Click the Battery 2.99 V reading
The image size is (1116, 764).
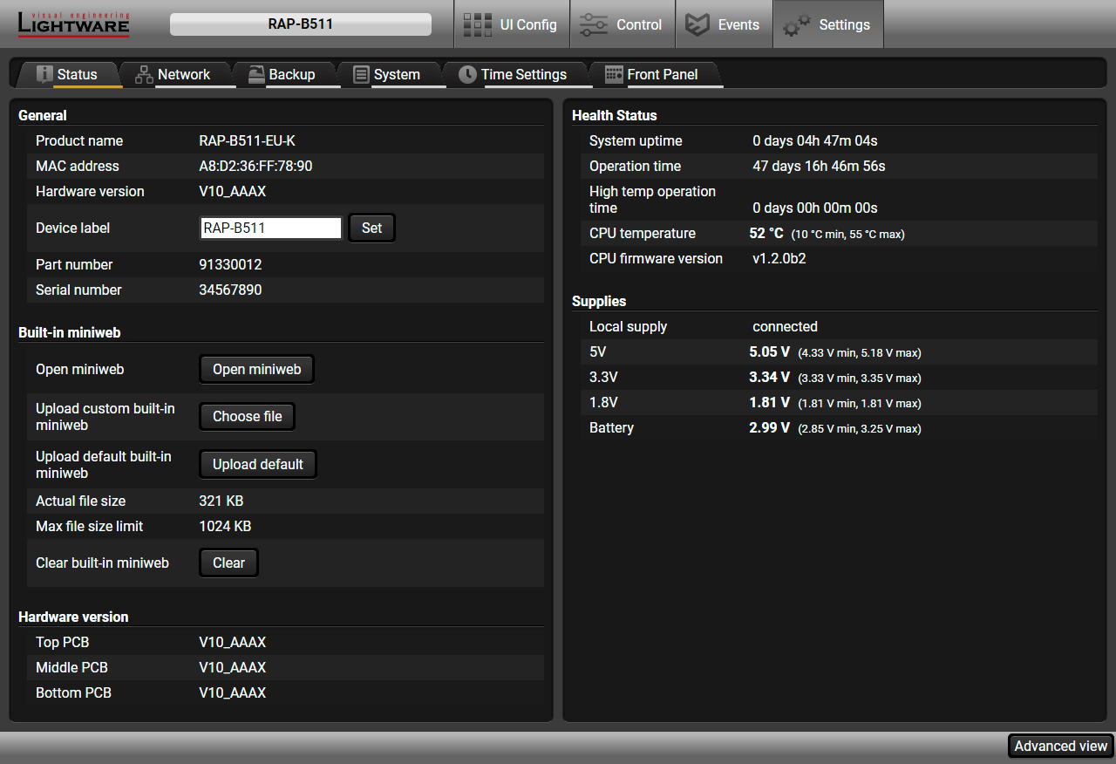click(x=769, y=427)
